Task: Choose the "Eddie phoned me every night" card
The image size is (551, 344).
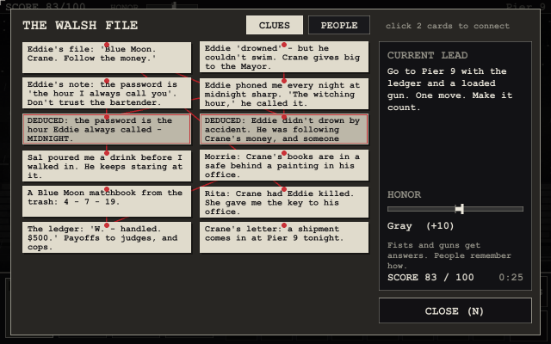Action: 284,94
